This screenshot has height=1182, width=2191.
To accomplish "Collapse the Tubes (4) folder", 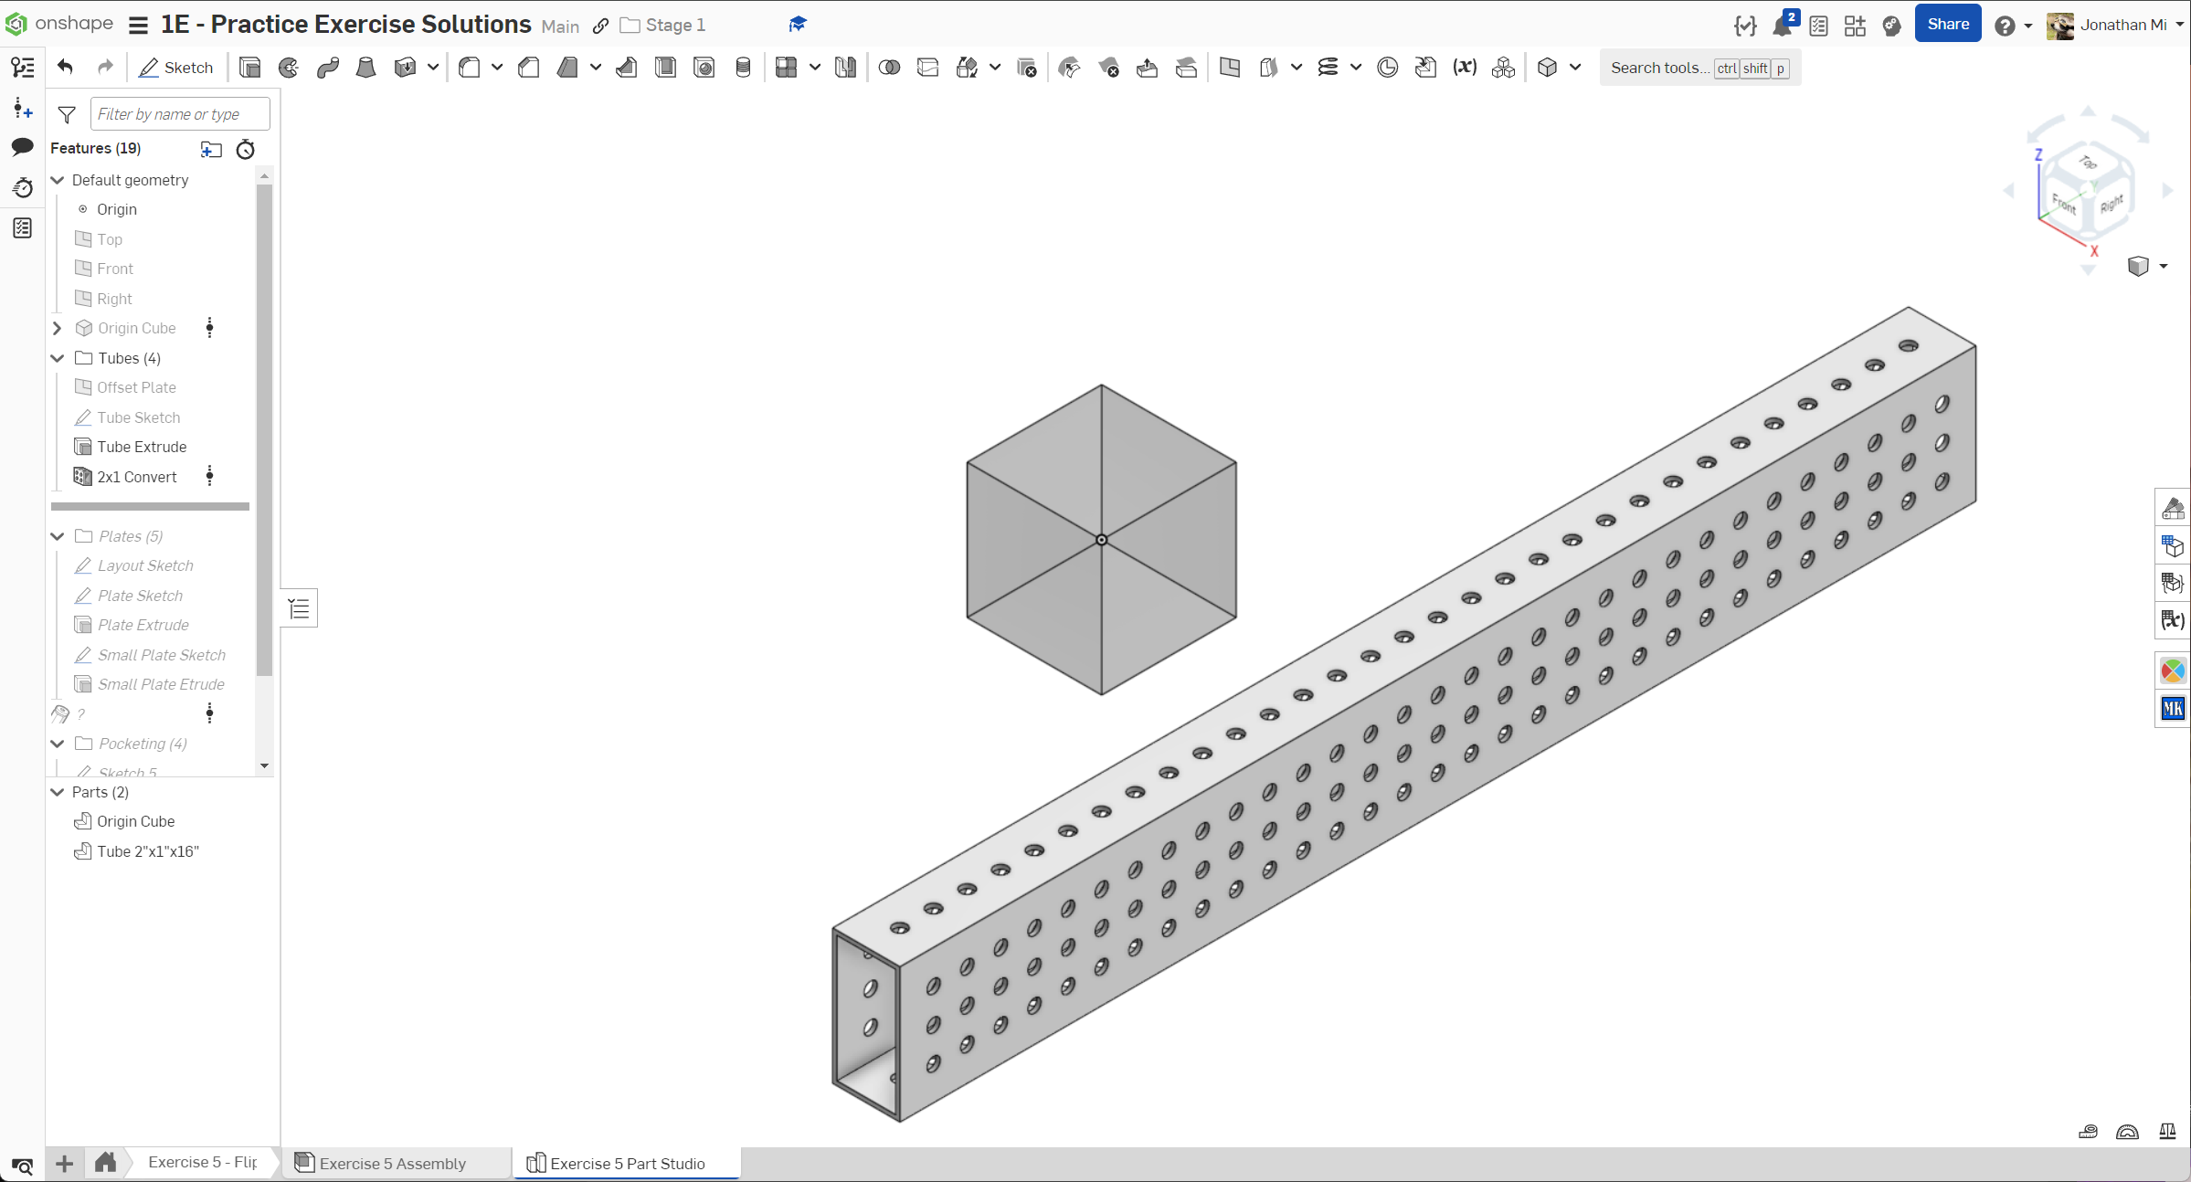I will (x=58, y=358).
